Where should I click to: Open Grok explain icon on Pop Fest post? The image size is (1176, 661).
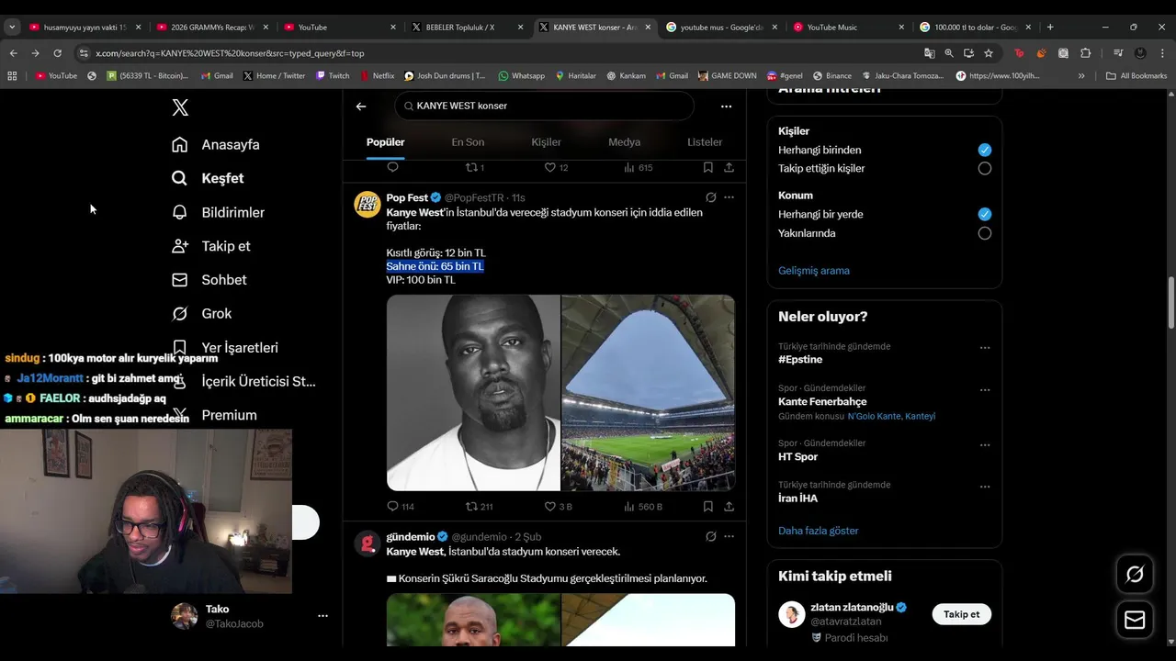(711, 197)
